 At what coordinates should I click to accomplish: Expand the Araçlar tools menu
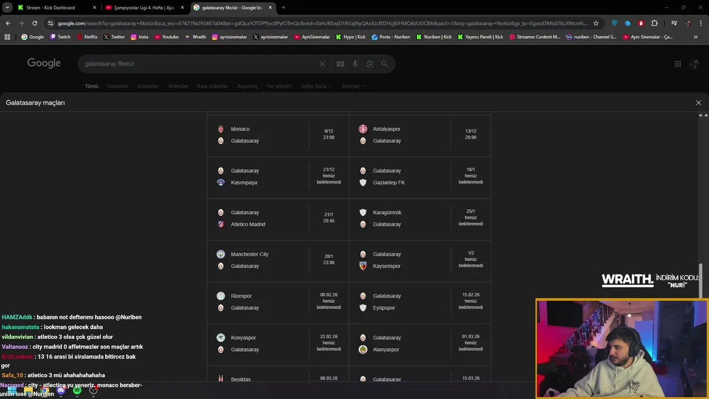pyautogui.click(x=353, y=86)
